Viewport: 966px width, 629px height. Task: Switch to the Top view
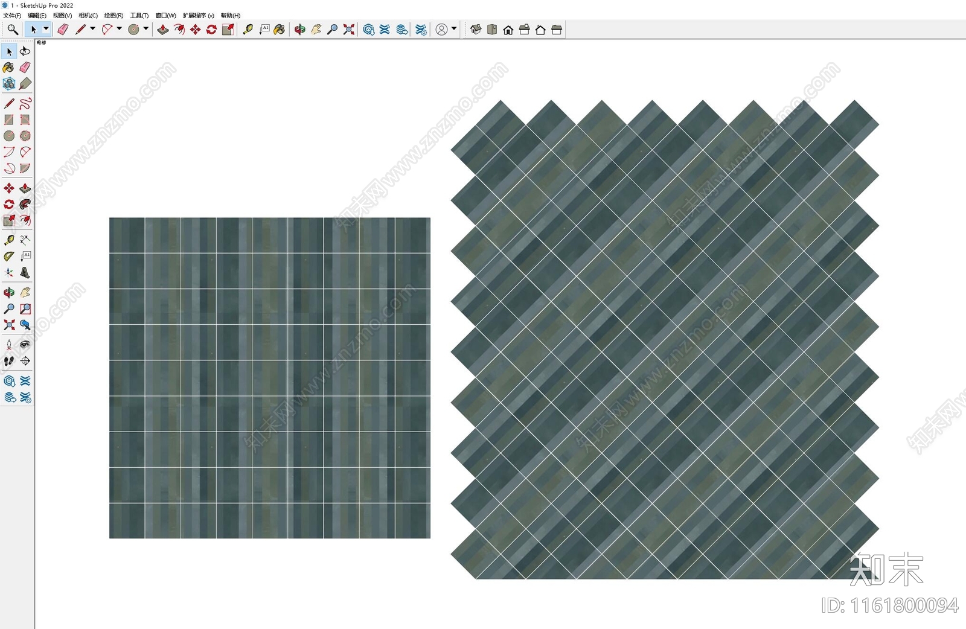click(x=492, y=29)
